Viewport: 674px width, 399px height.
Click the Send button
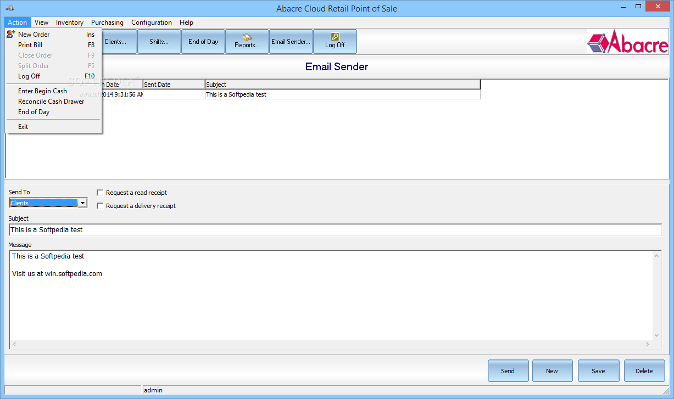click(x=508, y=371)
